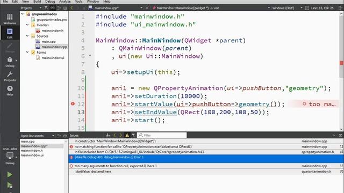Click the Issues Filter input field
This screenshot has height=193, width=344.
(162, 135)
